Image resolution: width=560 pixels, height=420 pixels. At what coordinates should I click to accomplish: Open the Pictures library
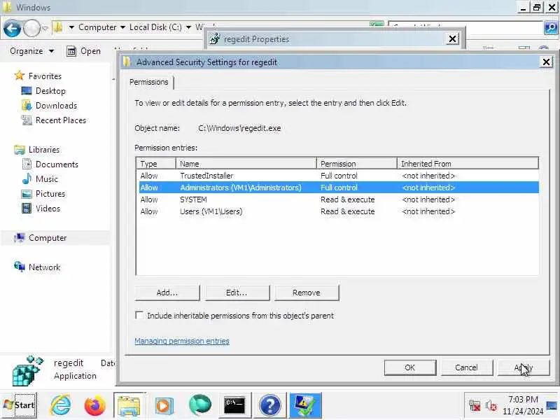(43, 194)
